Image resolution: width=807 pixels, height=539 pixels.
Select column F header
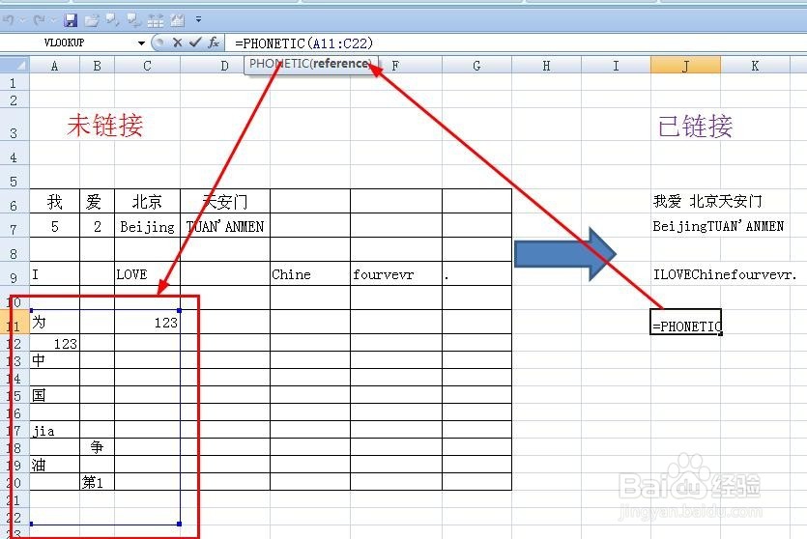pos(395,66)
